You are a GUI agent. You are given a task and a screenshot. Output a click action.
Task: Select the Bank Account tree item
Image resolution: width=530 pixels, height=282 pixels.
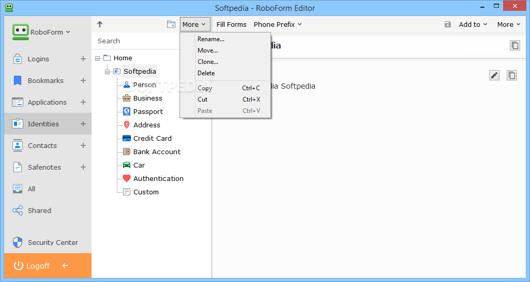(x=152, y=152)
